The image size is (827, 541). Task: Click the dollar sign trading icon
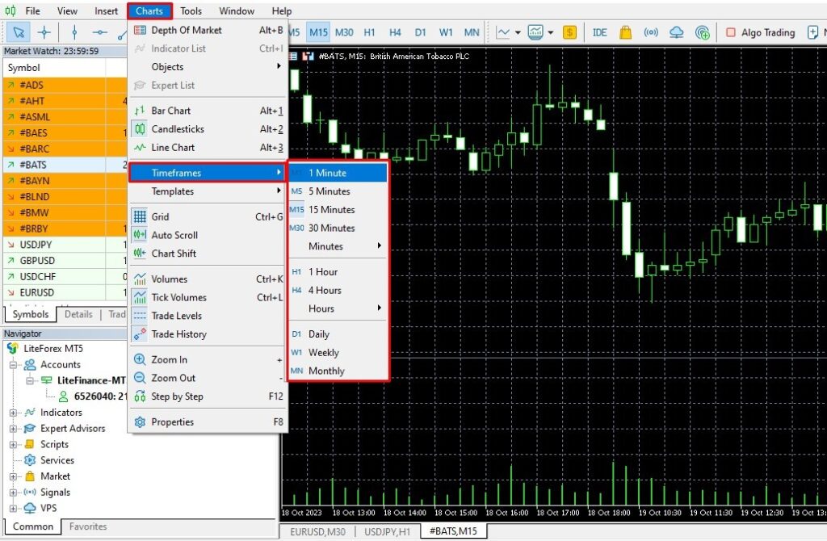(570, 32)
